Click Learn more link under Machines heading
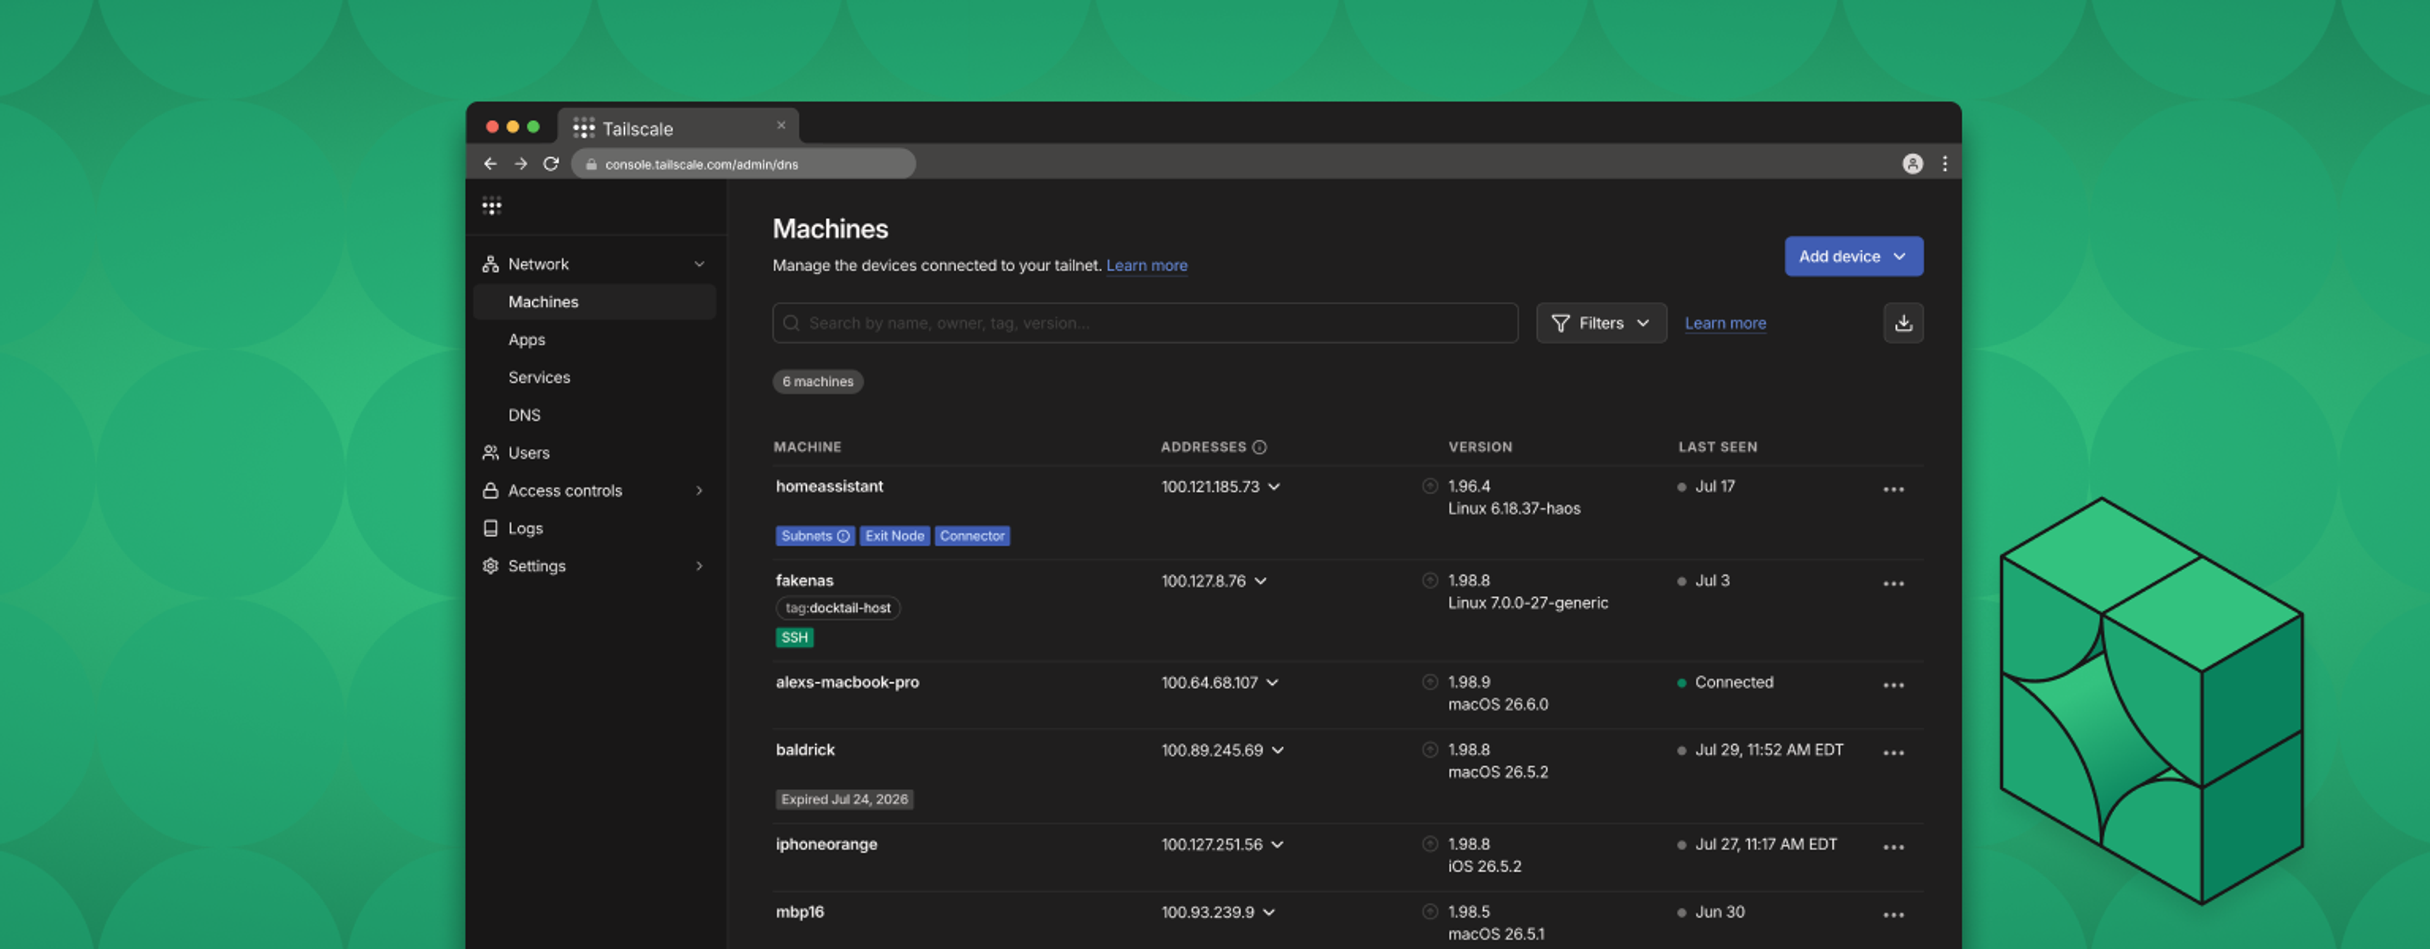The height and width of the screenshot is (949, 2430). 1146,265
